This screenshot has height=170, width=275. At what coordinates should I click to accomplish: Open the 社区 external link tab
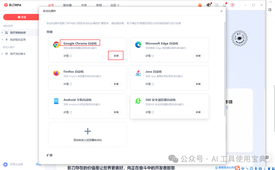point(115,5)
